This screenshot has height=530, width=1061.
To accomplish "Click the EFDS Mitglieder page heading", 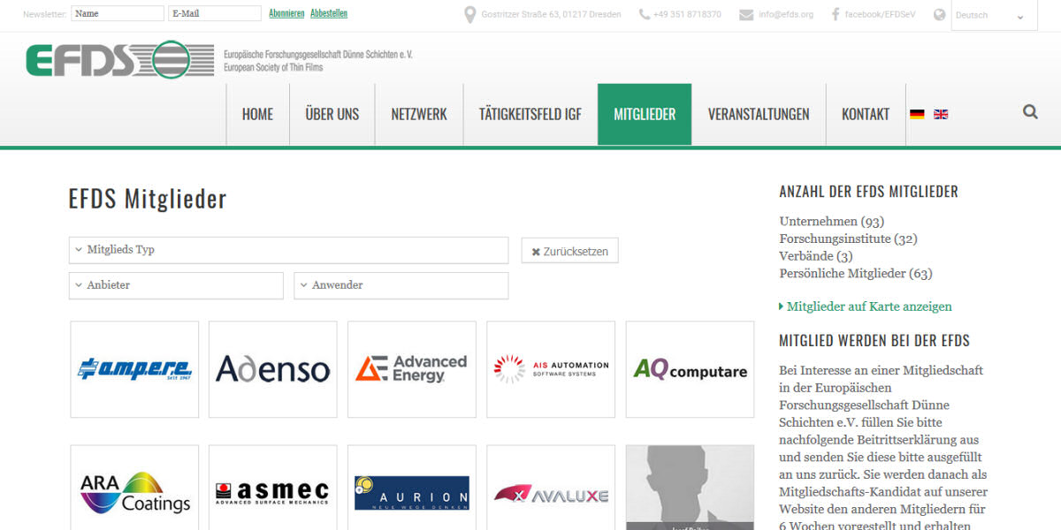I will point(148,199).
